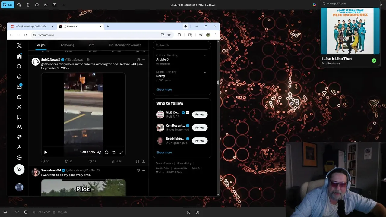
Task: Toggle the Photos filmstrip icon
Action: [x=5, y=212]
